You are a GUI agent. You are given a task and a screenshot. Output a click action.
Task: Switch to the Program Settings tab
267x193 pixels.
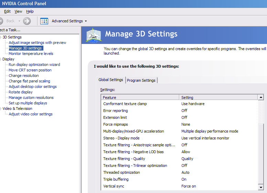coord(141,80)
